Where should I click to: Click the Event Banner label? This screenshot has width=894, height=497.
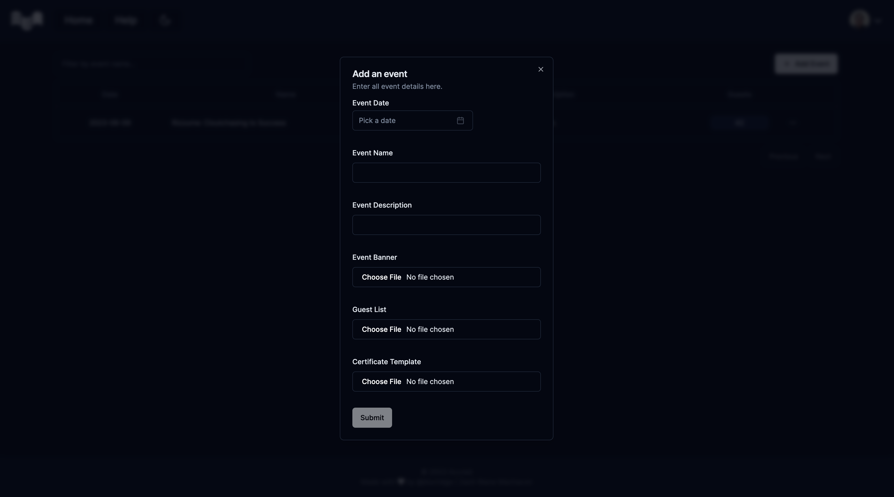tap(374, 258)
